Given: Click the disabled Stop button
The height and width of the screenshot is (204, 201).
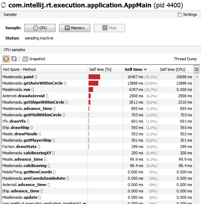Looking at the screenshot, I should [x=109, y=28].
